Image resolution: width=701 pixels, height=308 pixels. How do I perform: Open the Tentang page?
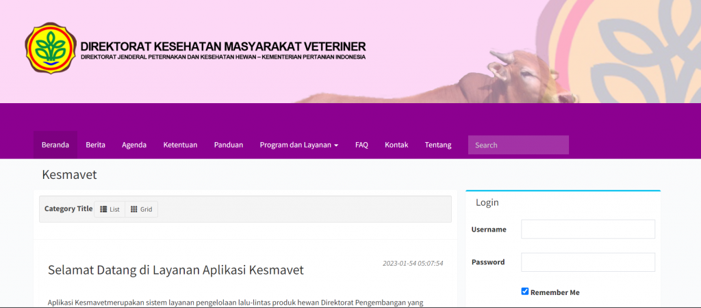(438, 145)
